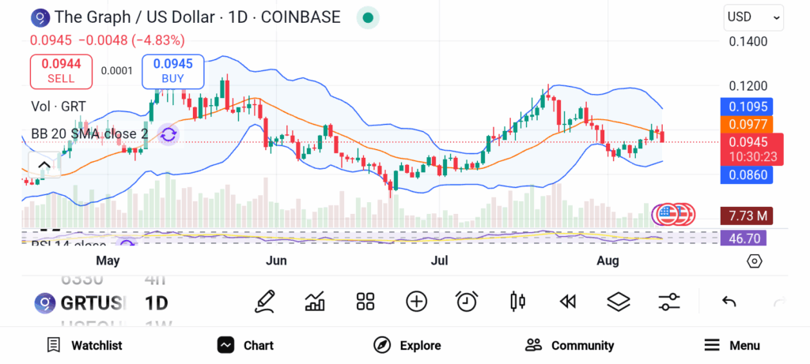This screenshot has width=810, height=364.
Task: Open price scale hexagon settings
Action: pos(754,261)
